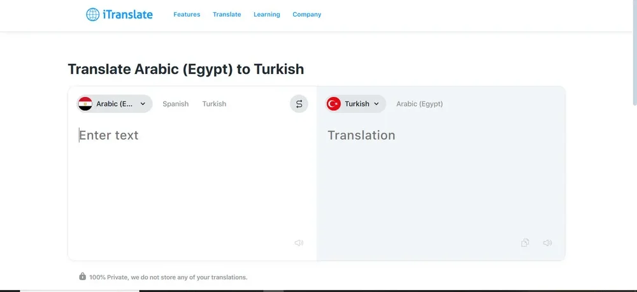Play translation audio speaker icon
Screen dimensions: 637x292
pyautogui.click(x=548, y=243)
